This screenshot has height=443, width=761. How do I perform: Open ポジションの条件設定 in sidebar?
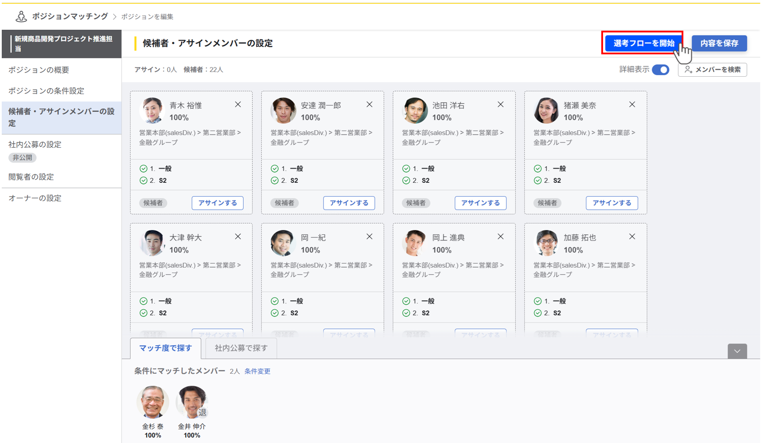(x=46, y=91)
